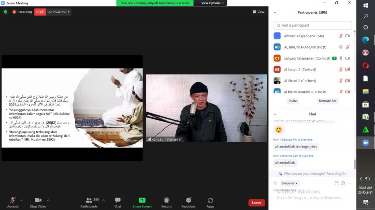Viewport: 375px width, 210px height.
Task: Click the file attachment icon in chat
Action: tap(336, 183)
